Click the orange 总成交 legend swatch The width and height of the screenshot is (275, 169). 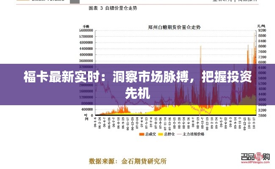[142, 134]
